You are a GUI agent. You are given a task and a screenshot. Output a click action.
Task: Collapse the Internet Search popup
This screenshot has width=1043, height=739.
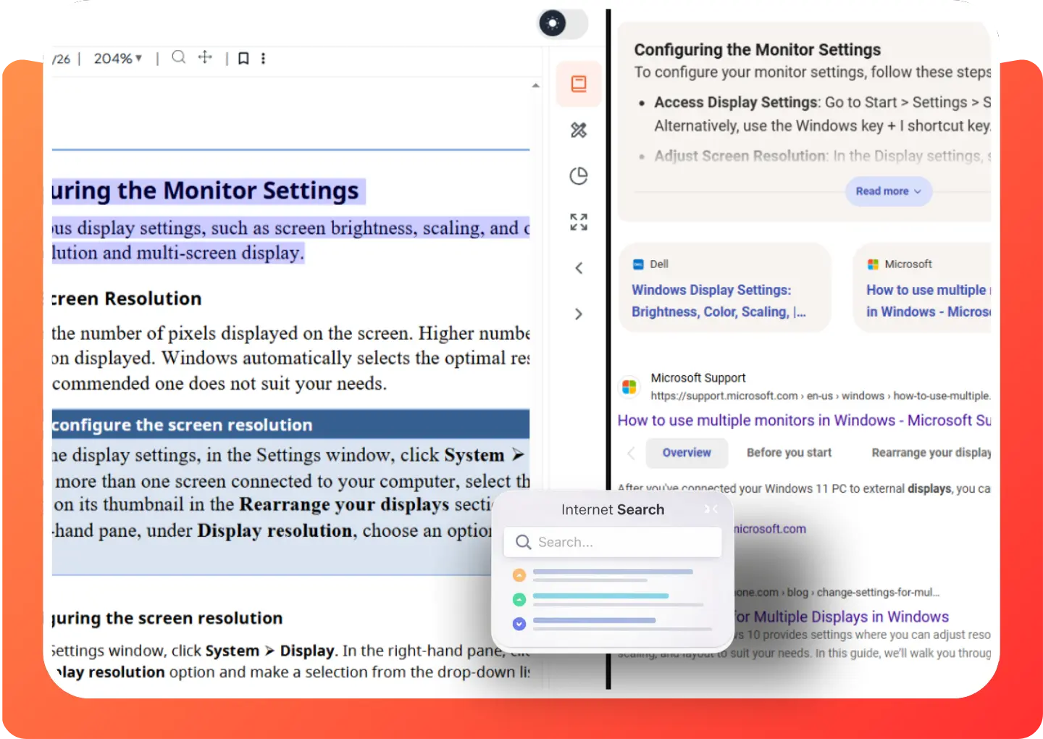pos(711,509)
